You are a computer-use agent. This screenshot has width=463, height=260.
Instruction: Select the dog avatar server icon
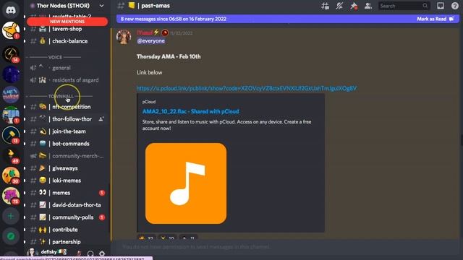pos(11,30)
